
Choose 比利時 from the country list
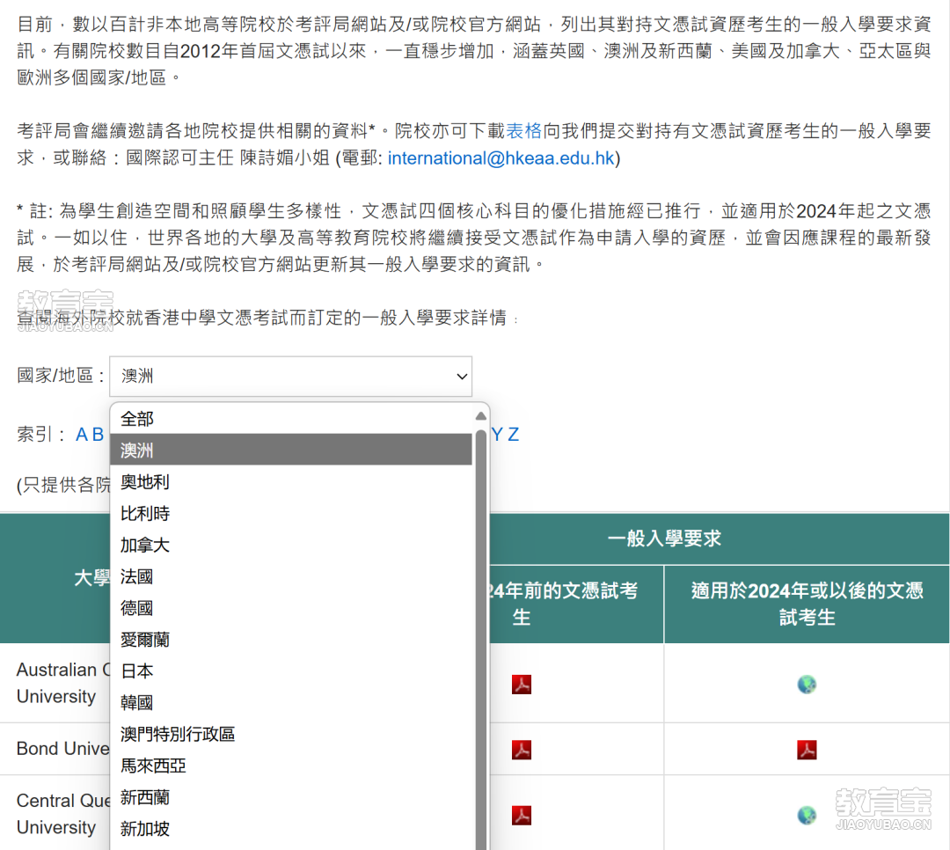click(291, 513)
